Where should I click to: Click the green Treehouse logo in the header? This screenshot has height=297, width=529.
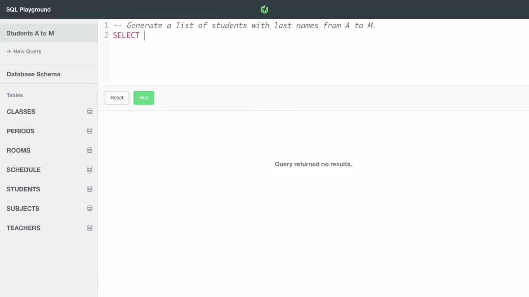pyautogui.click(x=264, y=9)
